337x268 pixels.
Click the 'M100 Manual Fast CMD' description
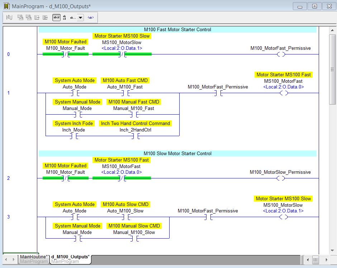pyautogui.click(x=134, y=102)
